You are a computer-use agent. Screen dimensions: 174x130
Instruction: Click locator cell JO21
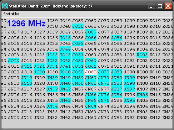click(x=39, y=66)
